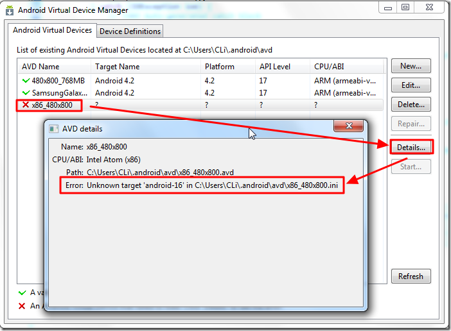This screenshot has height=331, width=451.
Task: Open the Device Definitions tab
Action: tap(130, 31)
